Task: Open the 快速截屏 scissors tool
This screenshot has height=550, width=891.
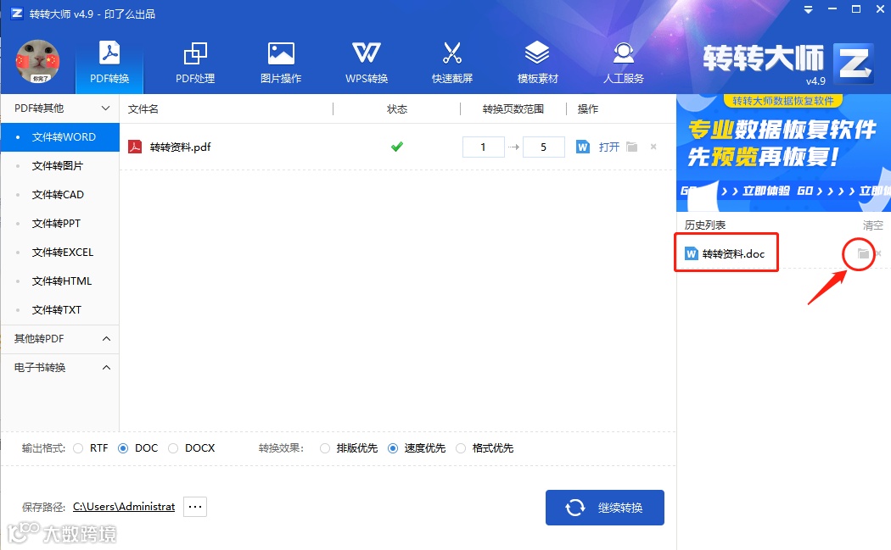Action: pos(452,64)
